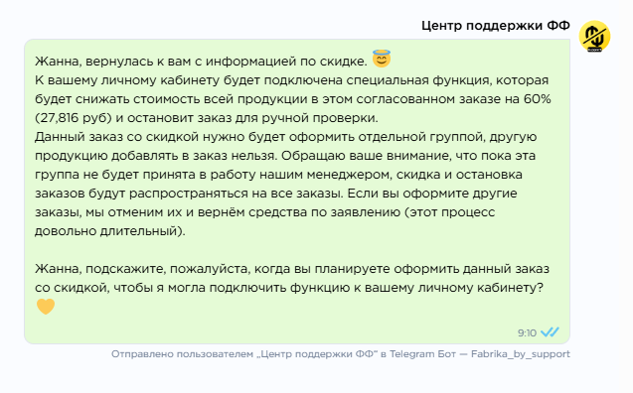Open the yellow ФФ sender avatar

pyautogui.click(x=594, y=37)
